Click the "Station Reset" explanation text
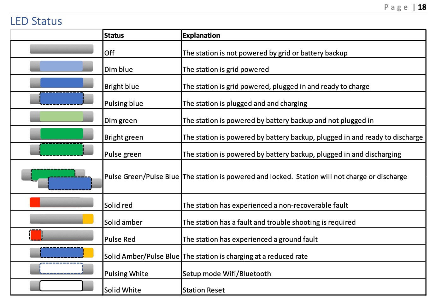 (203, 290)
